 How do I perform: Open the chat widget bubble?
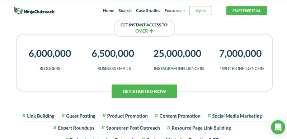click(278, 127)
